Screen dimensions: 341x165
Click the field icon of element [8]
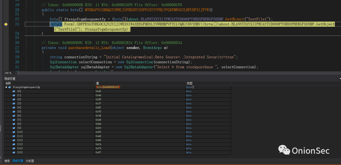point(14,124)
